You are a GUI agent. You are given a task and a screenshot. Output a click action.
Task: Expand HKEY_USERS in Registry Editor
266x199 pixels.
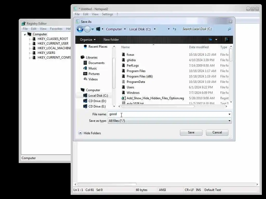pos(30,53)
